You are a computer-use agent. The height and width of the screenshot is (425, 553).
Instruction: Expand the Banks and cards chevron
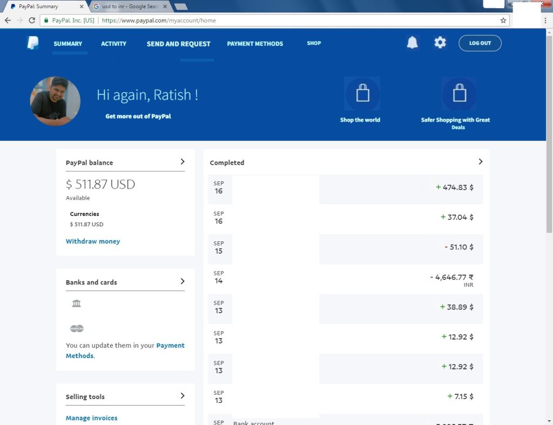[183, 281]
